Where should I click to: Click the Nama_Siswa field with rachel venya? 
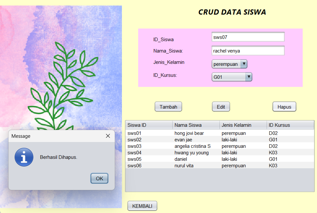coord(248,51)
